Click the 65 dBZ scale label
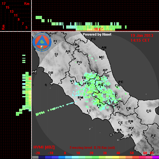 coord(152,153)
